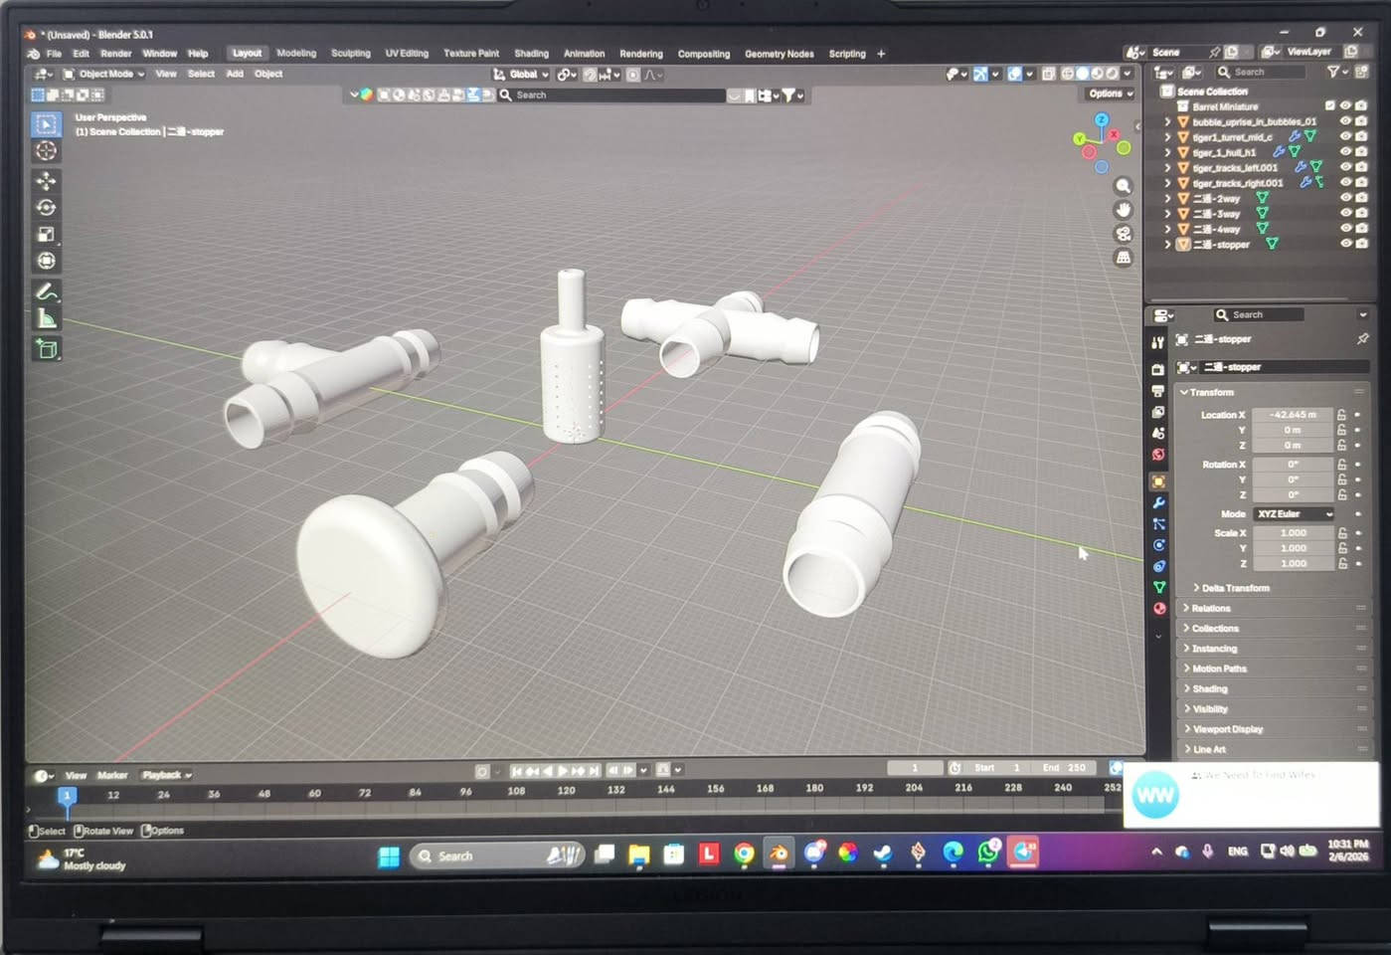Viewport: 1391px width, 955px height.
Task: Toggle visibility of bubble_uprise_in_bubbles_01
Action: (x=1345, y=121)
